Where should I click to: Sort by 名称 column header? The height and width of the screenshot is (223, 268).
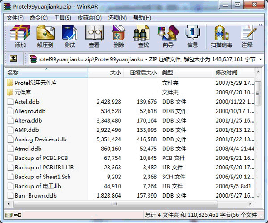[x=46, y=73]
